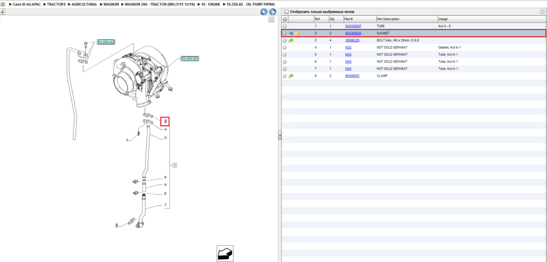Click the circle icon for Ref 4 row
547x262 pixels.
click(x=284, y=48)
